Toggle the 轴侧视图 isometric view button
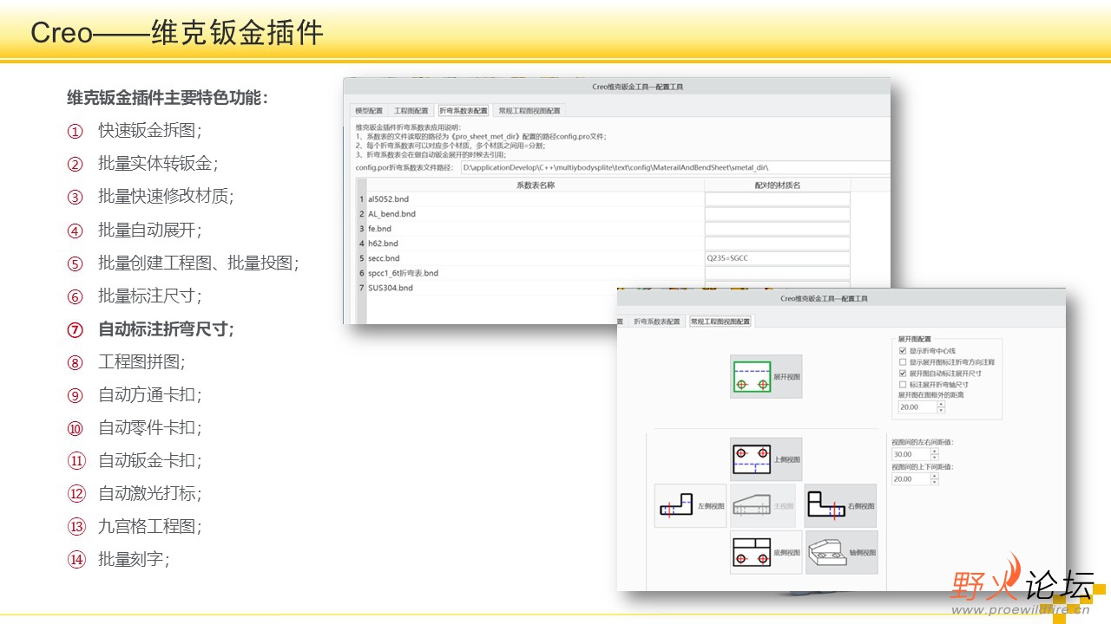Screen dimensions: 1111x624 [840, 552]
